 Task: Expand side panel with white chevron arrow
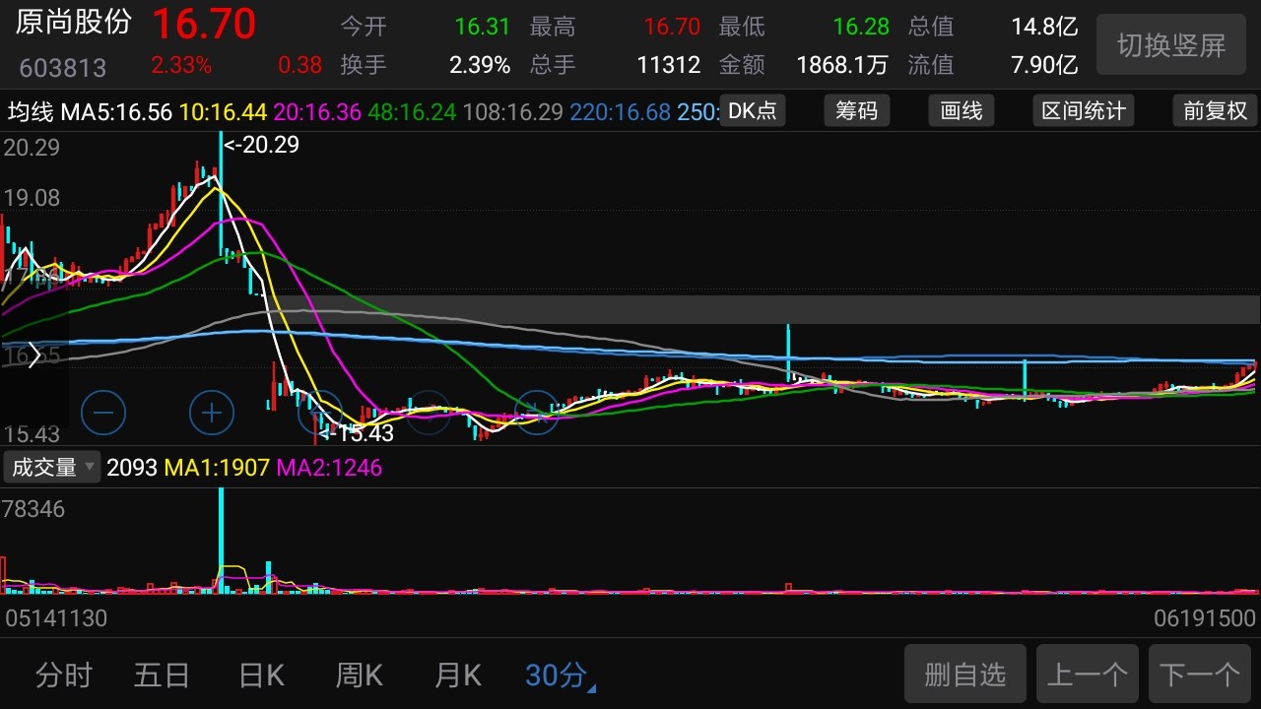coord(34,355)
